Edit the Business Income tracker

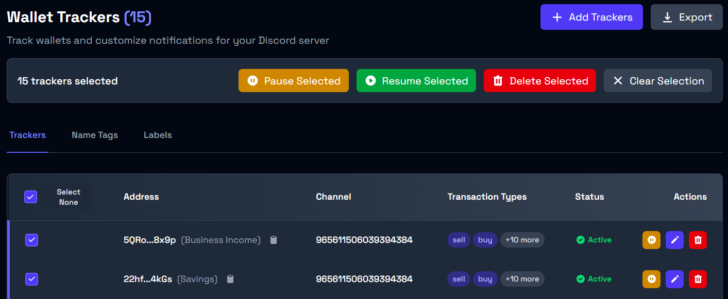[674, 240]
